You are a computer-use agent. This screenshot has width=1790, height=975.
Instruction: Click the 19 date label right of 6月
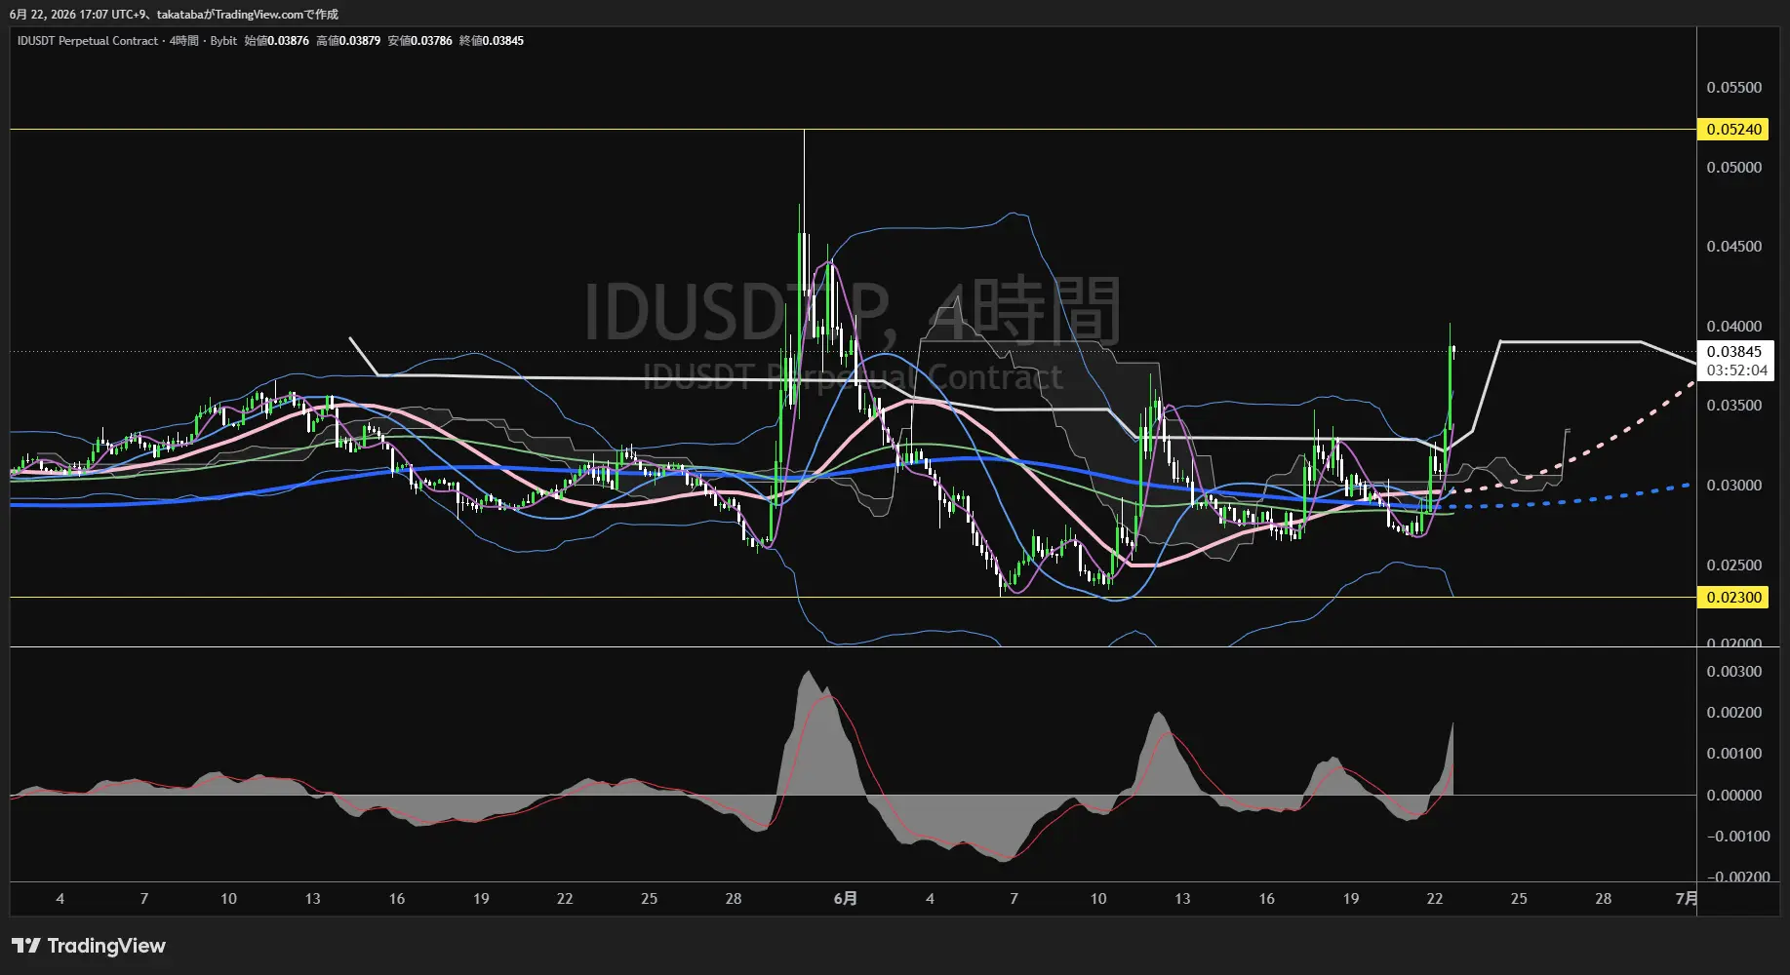coord(1351,899)
